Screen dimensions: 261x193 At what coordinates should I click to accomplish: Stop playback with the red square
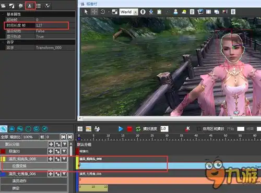tap(129, 129)
